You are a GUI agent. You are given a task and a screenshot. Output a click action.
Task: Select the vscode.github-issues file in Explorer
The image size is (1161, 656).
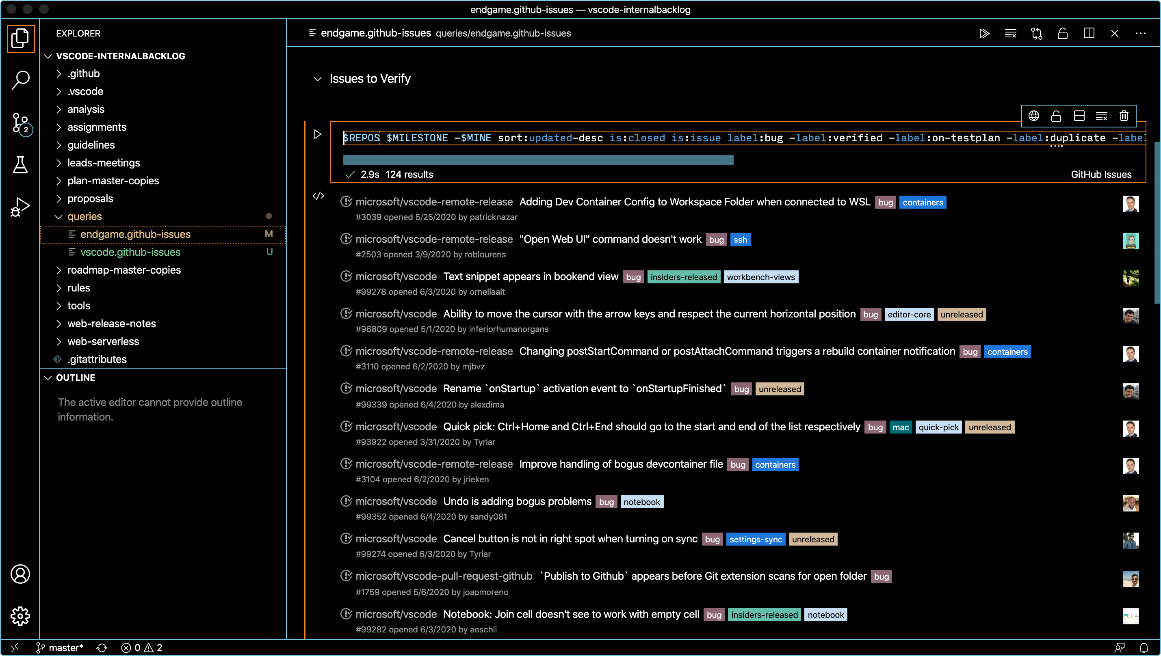[x=130, y=252]
